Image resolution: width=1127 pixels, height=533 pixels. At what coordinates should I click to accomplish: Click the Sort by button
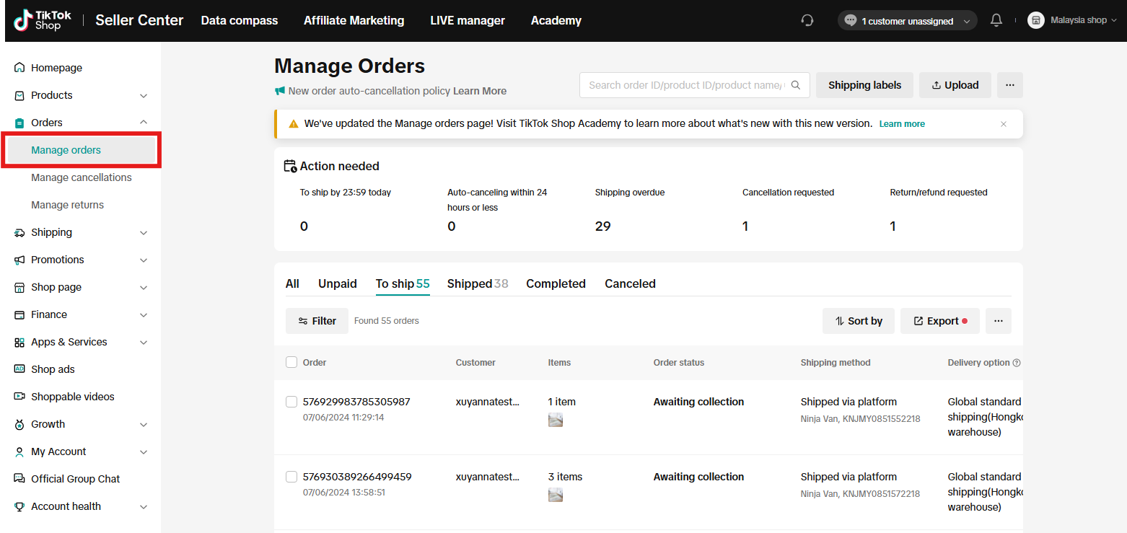(x=859, y=321)
